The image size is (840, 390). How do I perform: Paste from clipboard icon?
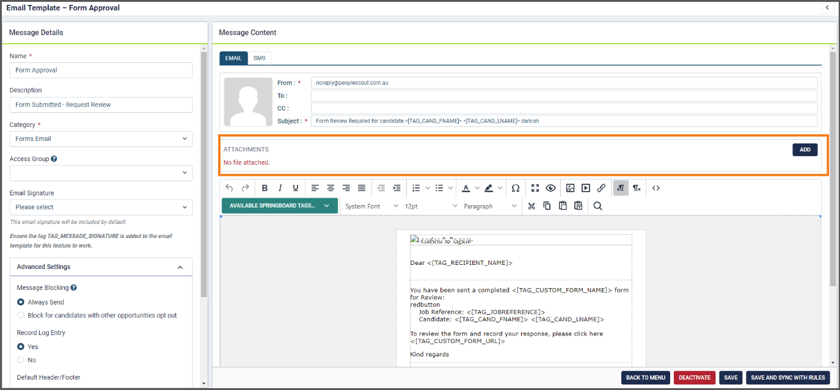click(563, 206)
